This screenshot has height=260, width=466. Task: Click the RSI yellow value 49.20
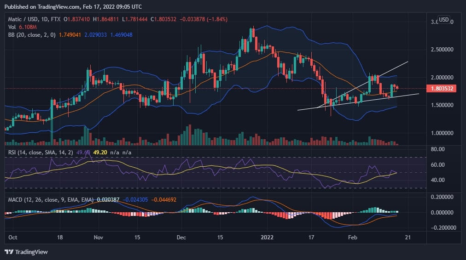tap(100, 153)
